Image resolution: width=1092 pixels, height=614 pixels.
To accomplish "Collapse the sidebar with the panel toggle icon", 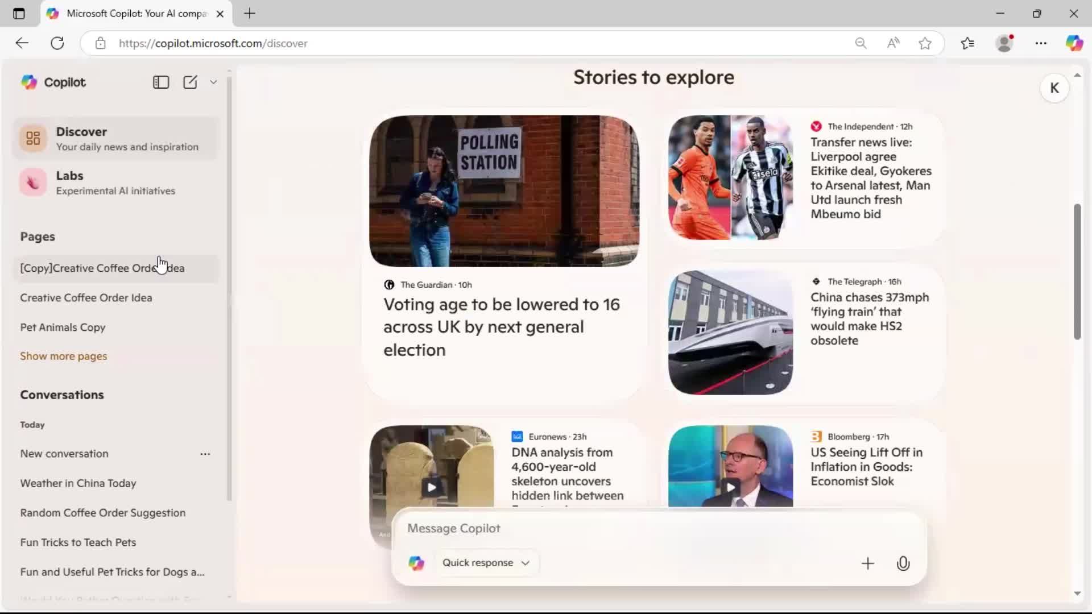I will tap(161, 82).
